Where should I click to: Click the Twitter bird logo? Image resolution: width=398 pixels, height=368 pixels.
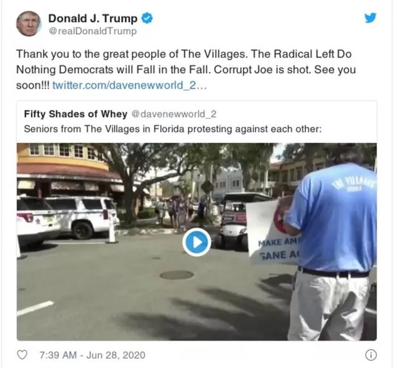(x=371, y=18)
